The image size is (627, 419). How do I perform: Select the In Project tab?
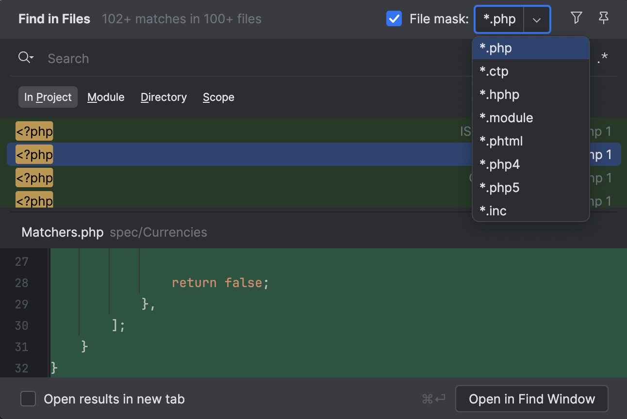48,97
